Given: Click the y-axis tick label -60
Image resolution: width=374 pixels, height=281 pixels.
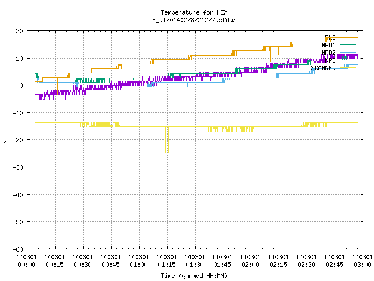Looking at the screenshot, I should 18,249.
